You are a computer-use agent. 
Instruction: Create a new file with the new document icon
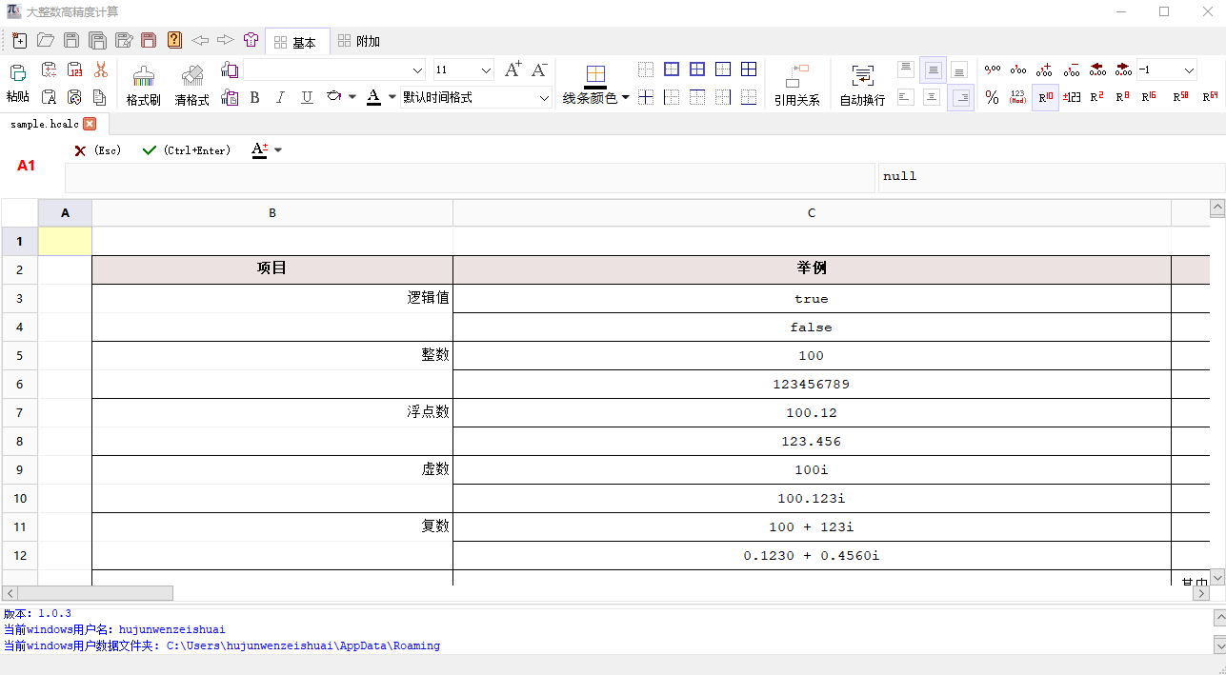tap(19, 41)
